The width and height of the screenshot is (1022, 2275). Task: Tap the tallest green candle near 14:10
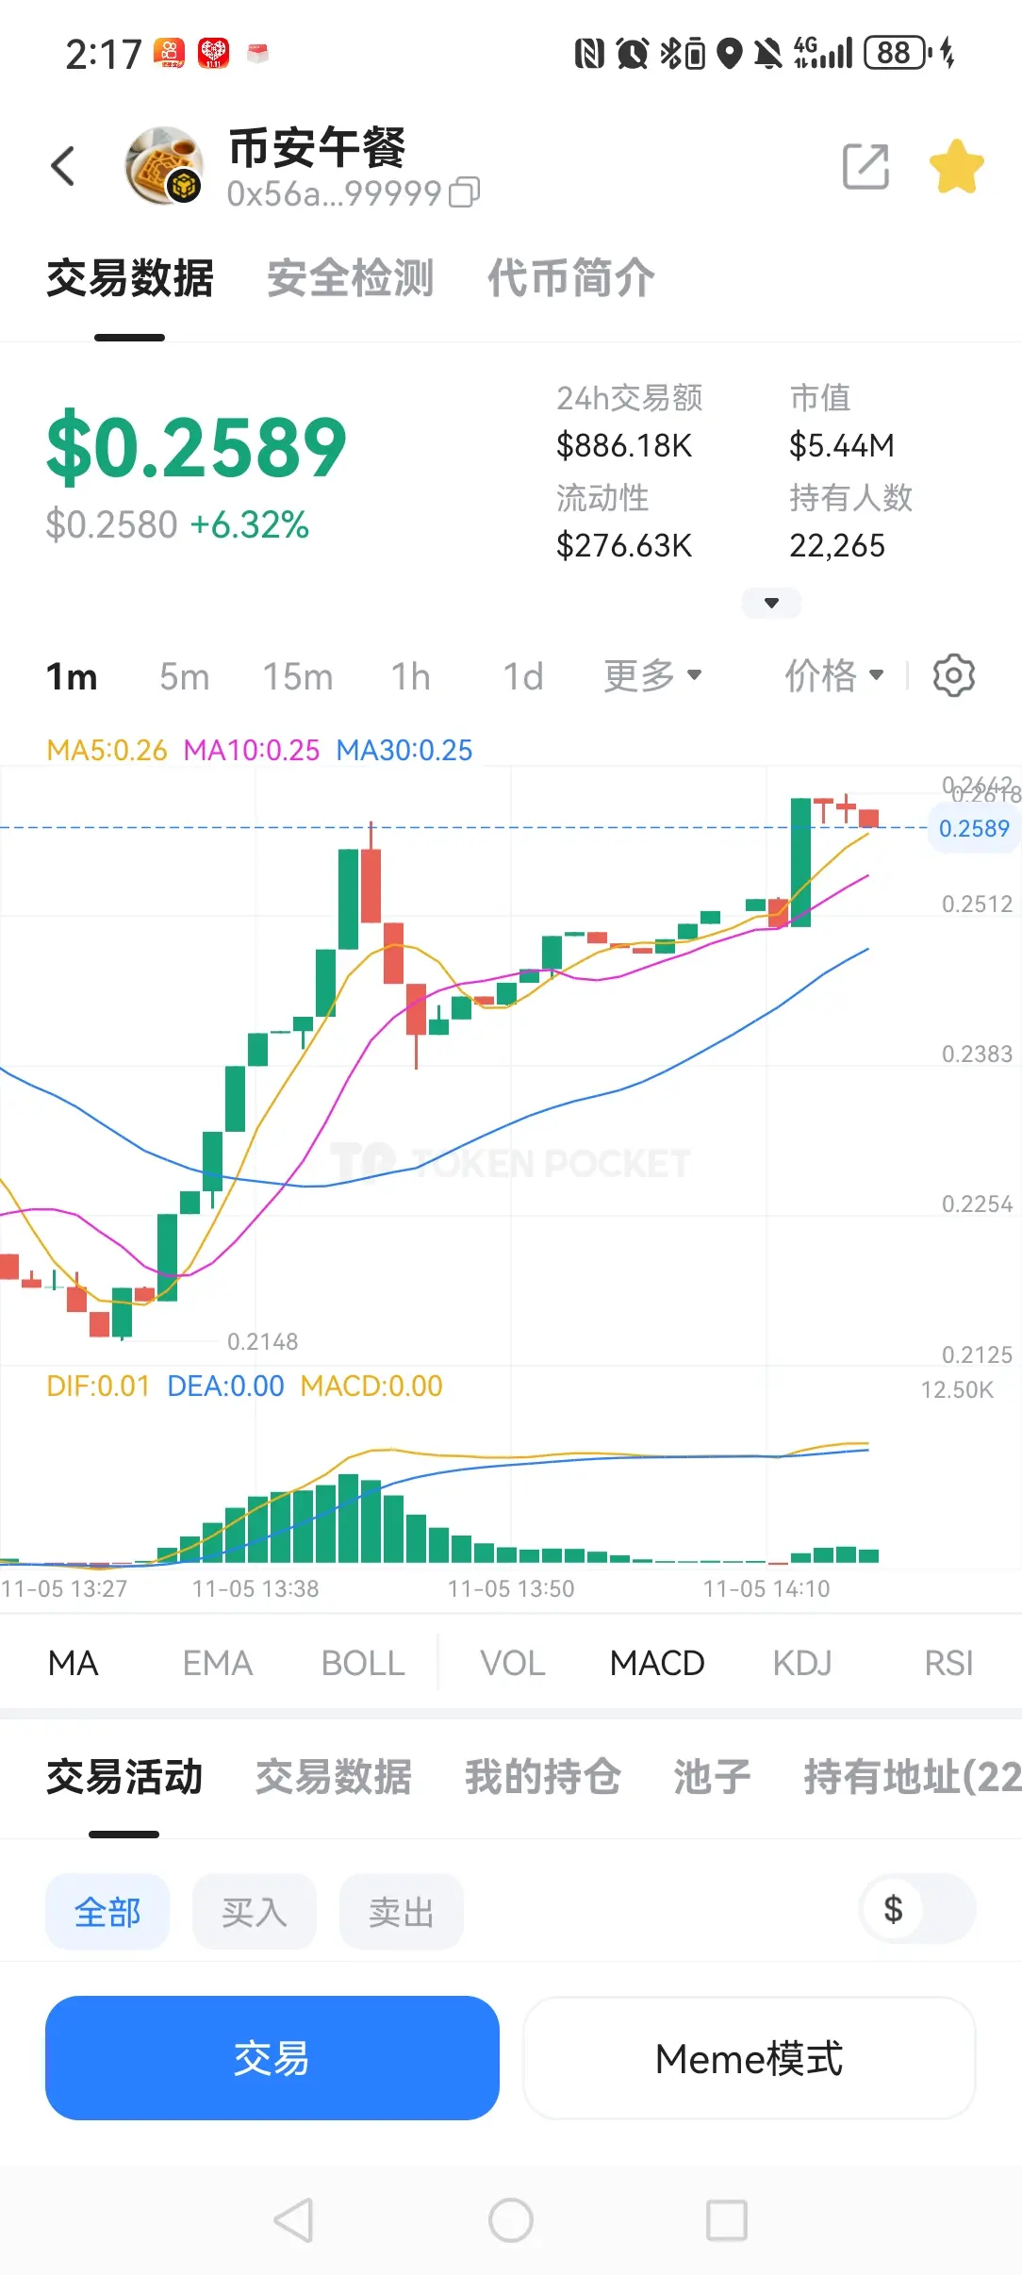(x=800, y=862)
